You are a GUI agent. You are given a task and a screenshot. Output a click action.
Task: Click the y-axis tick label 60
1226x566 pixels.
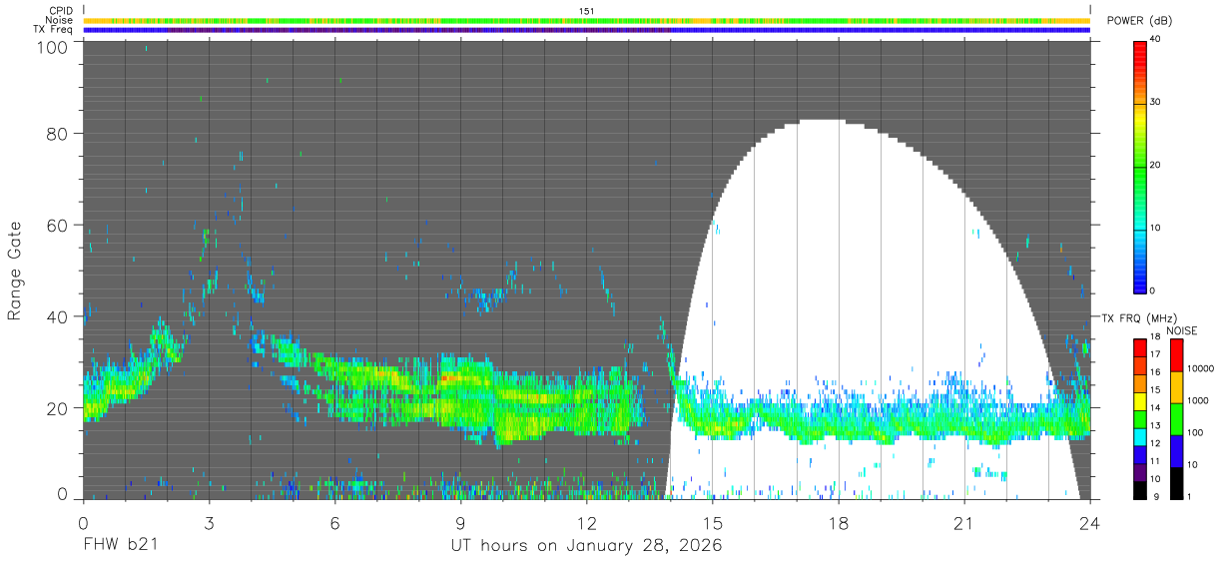pyautogui.click(x=57, y=226)
